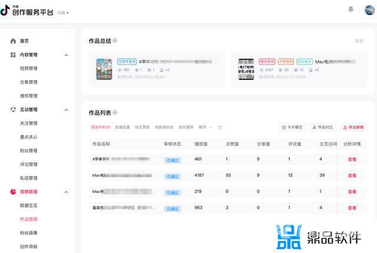Collapse the 作品总结 panel via 收起
Image resolution: width=377 pixels, height=253 pixels.
tap(359, 41)
